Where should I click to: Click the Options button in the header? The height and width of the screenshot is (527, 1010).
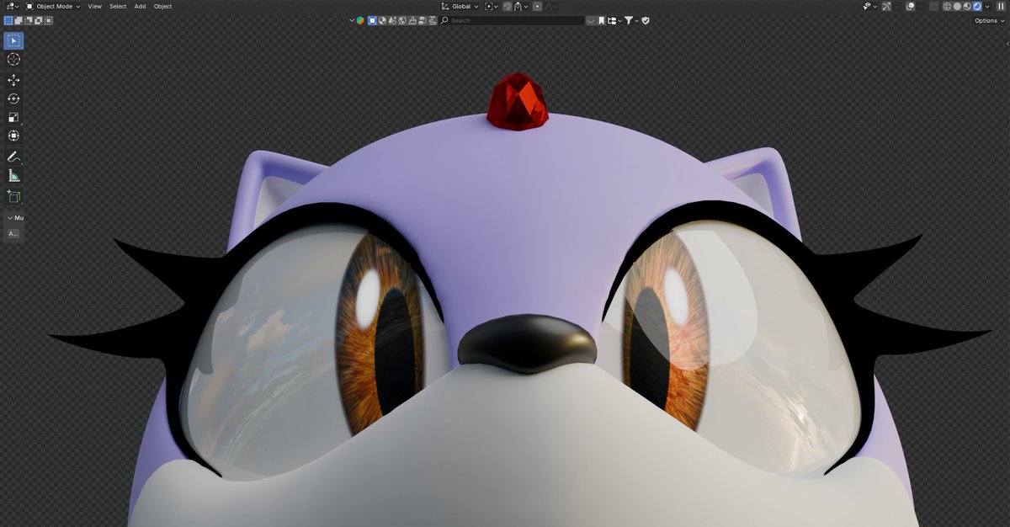[x=986, y=20]
